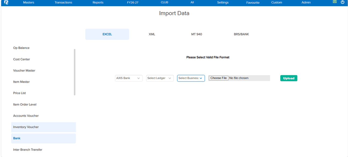Click the app logo icon
Image resolution: width=348 pixels, height=157 pixels.
coord(6,2)
